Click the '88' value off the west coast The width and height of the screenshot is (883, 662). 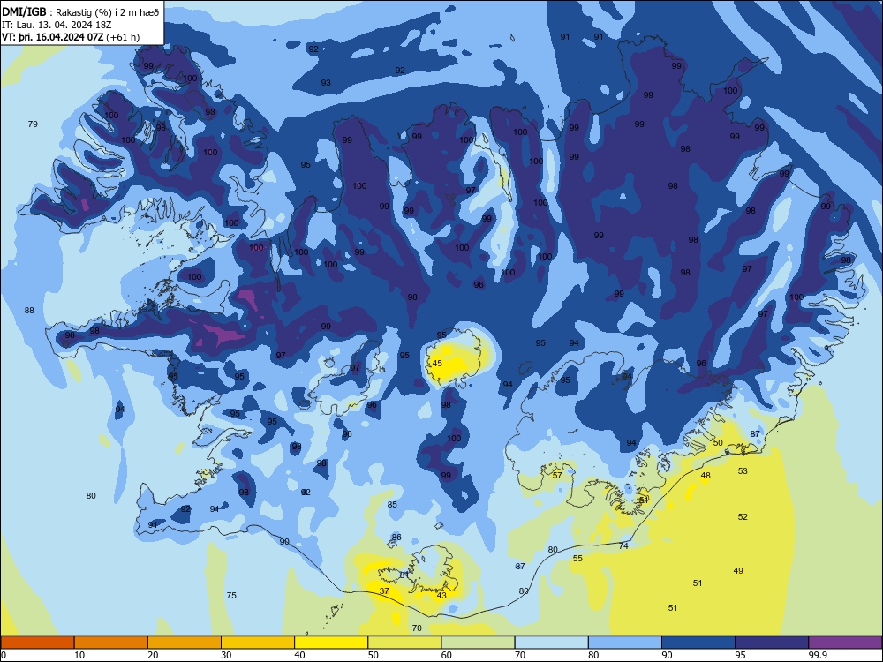tap(29, 310)
